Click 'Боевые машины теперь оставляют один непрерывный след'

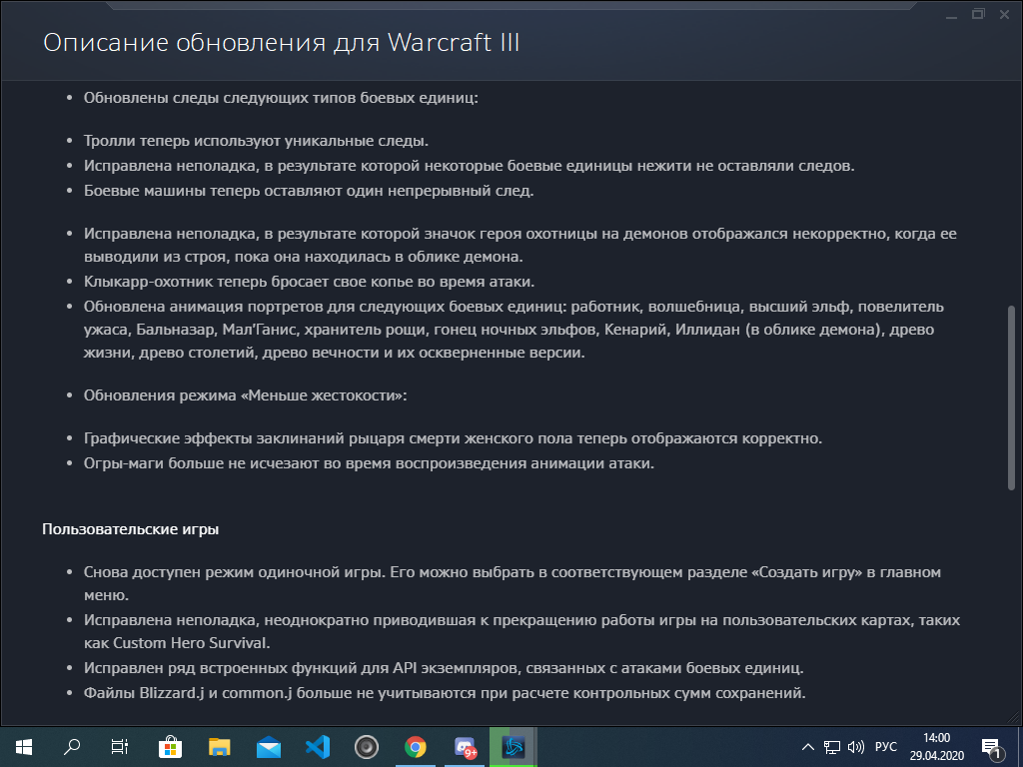[x=309, y=191]
